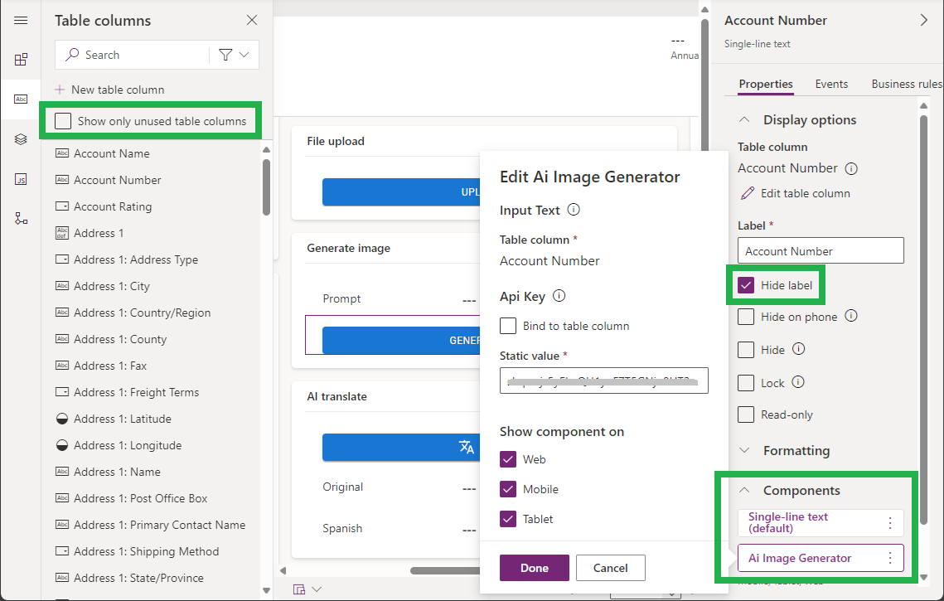
Task: Open the column filter dropdown
Action: click(234, 55)
